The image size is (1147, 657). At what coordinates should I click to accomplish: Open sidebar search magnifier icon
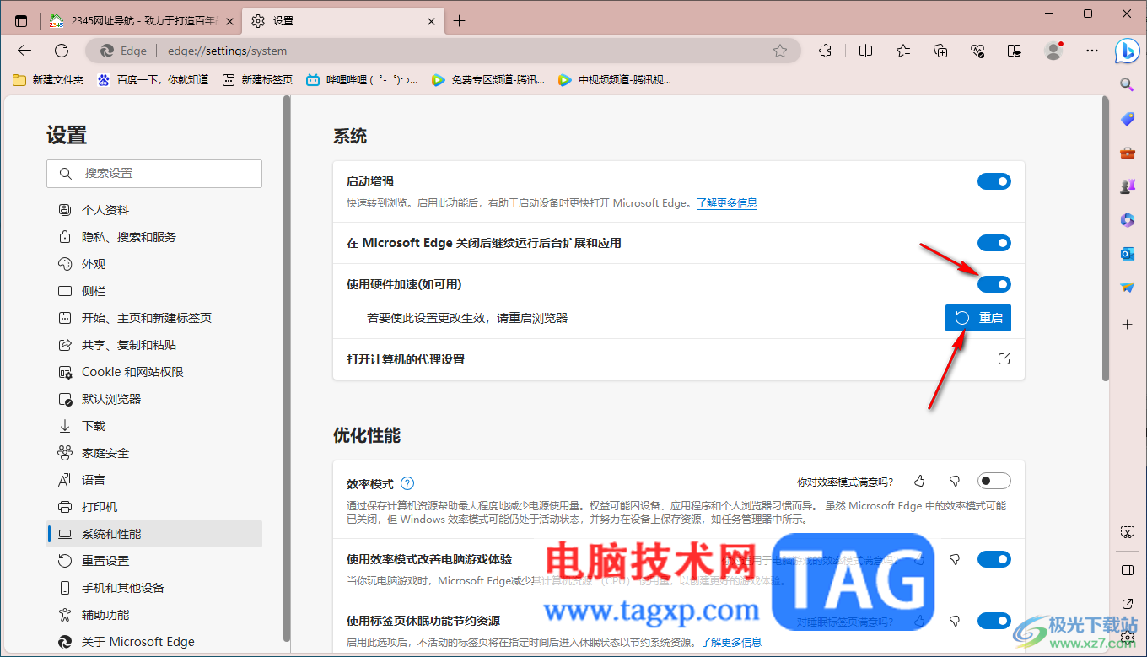click(x=1127, y=84)
